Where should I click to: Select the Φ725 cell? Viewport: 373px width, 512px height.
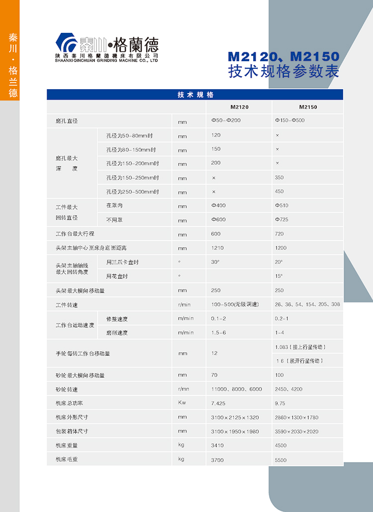[x=281, y=219]
